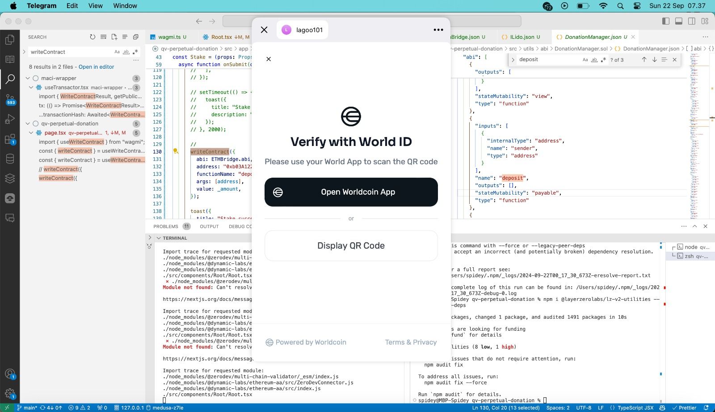Open the Manage gear icon in activity bar

[10, 394]
